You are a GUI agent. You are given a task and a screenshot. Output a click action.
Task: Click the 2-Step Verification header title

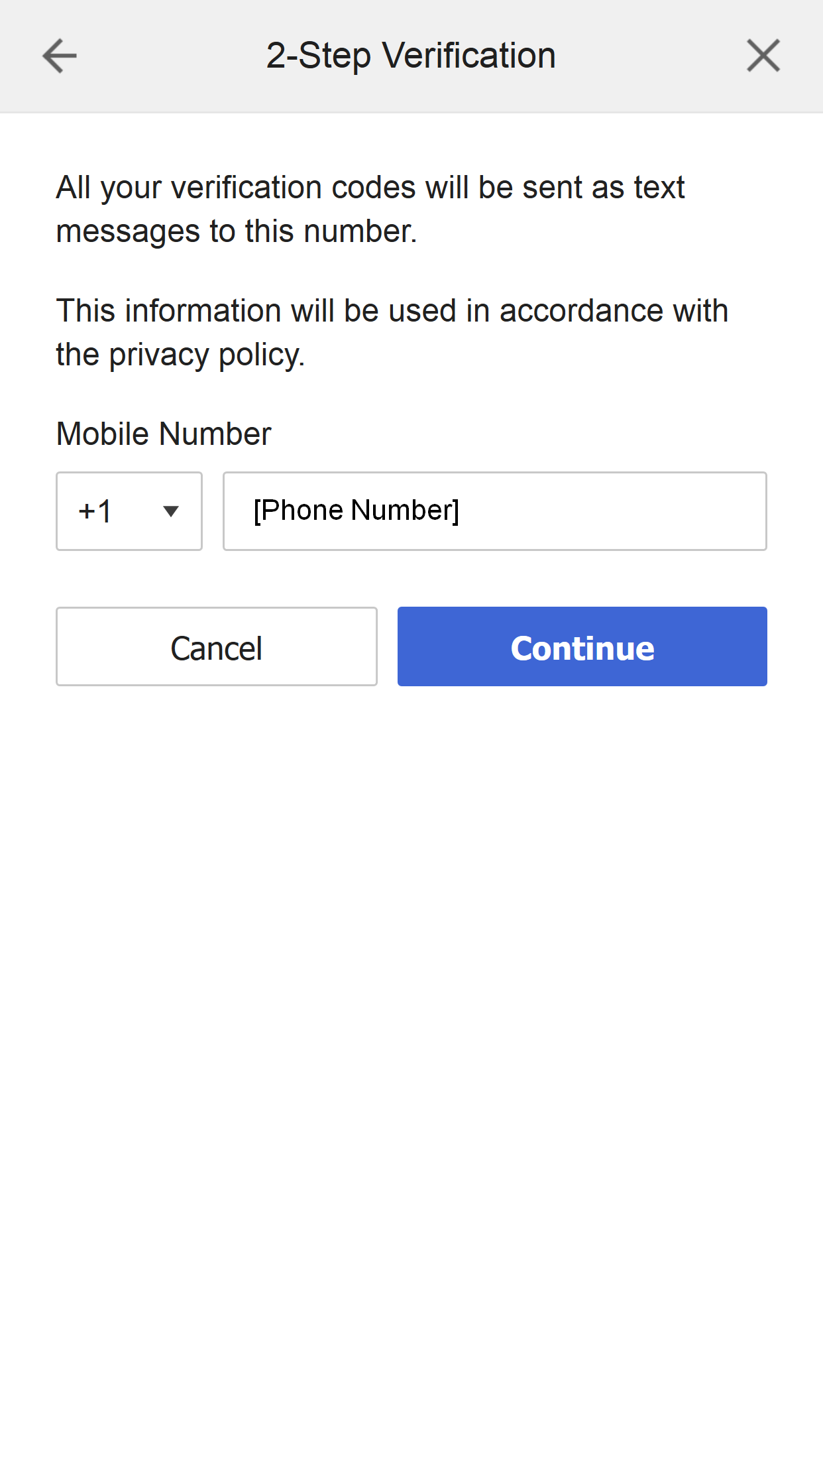coord(411,56)
